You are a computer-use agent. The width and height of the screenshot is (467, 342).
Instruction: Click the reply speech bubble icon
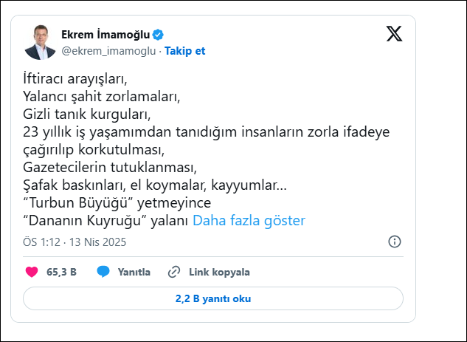tap(103, 272)
